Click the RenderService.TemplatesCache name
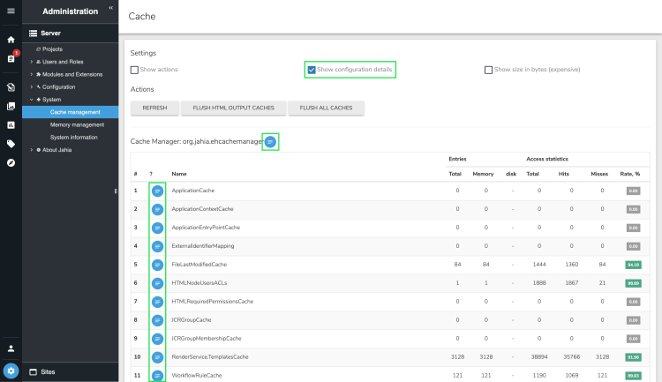 [210, 357]
